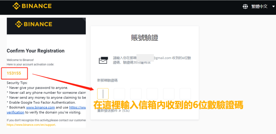This screenshot has width=276, height=134.
Task: Click the sixth verification code digit box
Action: point(185,94)
